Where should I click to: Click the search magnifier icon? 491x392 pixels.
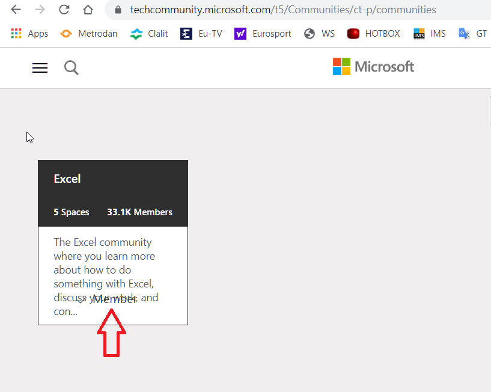(71, 68)
